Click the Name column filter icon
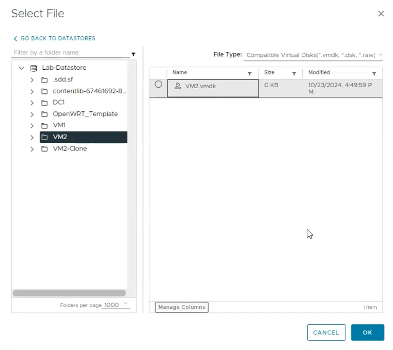This screenshot has height=350, width=393. [x=250, y=73]
